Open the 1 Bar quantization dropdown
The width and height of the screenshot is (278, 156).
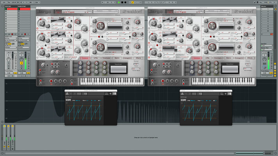[x=37, y=2]
